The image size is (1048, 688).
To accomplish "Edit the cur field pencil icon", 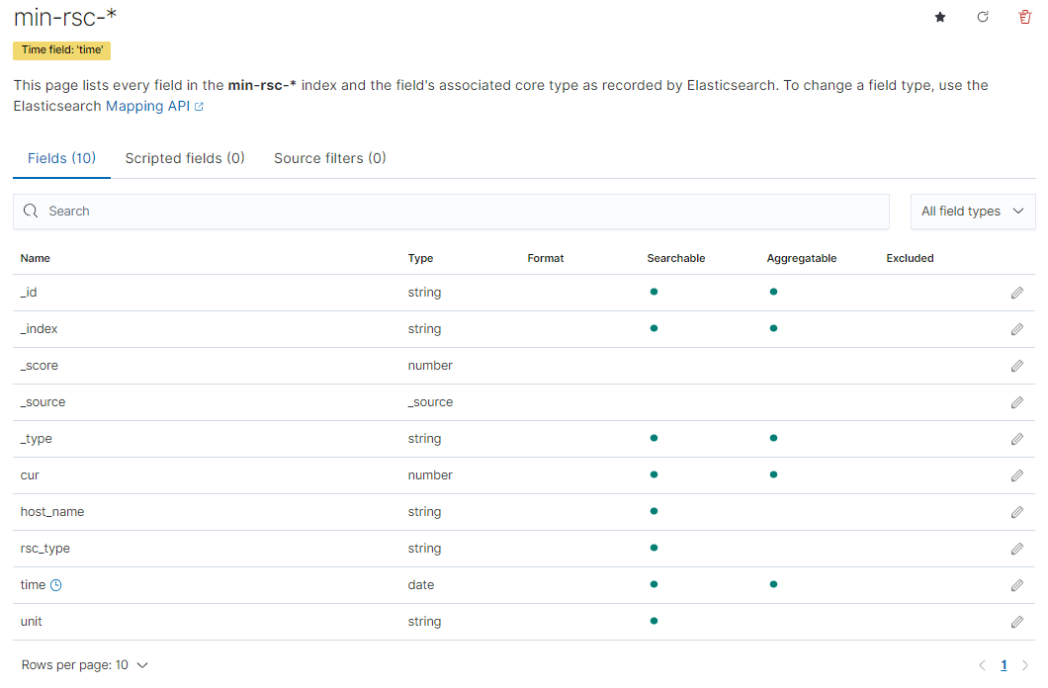I will [1016, 475].
